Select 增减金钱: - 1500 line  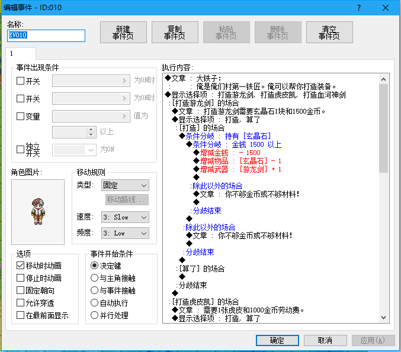pyautogui.click(x=227, y=153)
